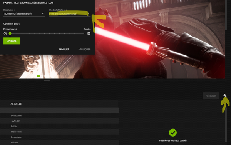Image resolution: width=231 pixels, height=145 pixels.
Task: Click the ACTUELLE column header
Action: (16, 104)
